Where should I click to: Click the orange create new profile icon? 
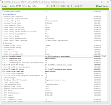point(56,6)
